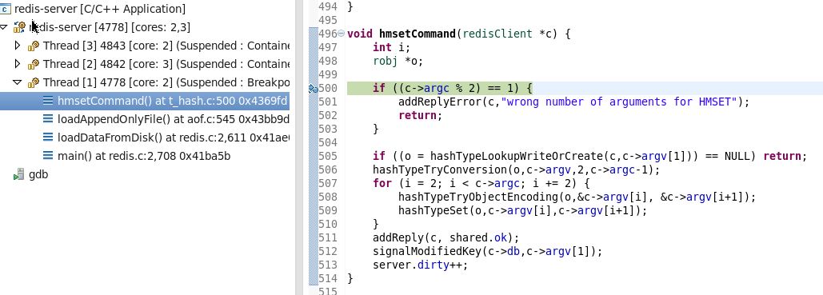
Task: Click the thread icon of Thread [3] 4843
Action: click(34, 46)
